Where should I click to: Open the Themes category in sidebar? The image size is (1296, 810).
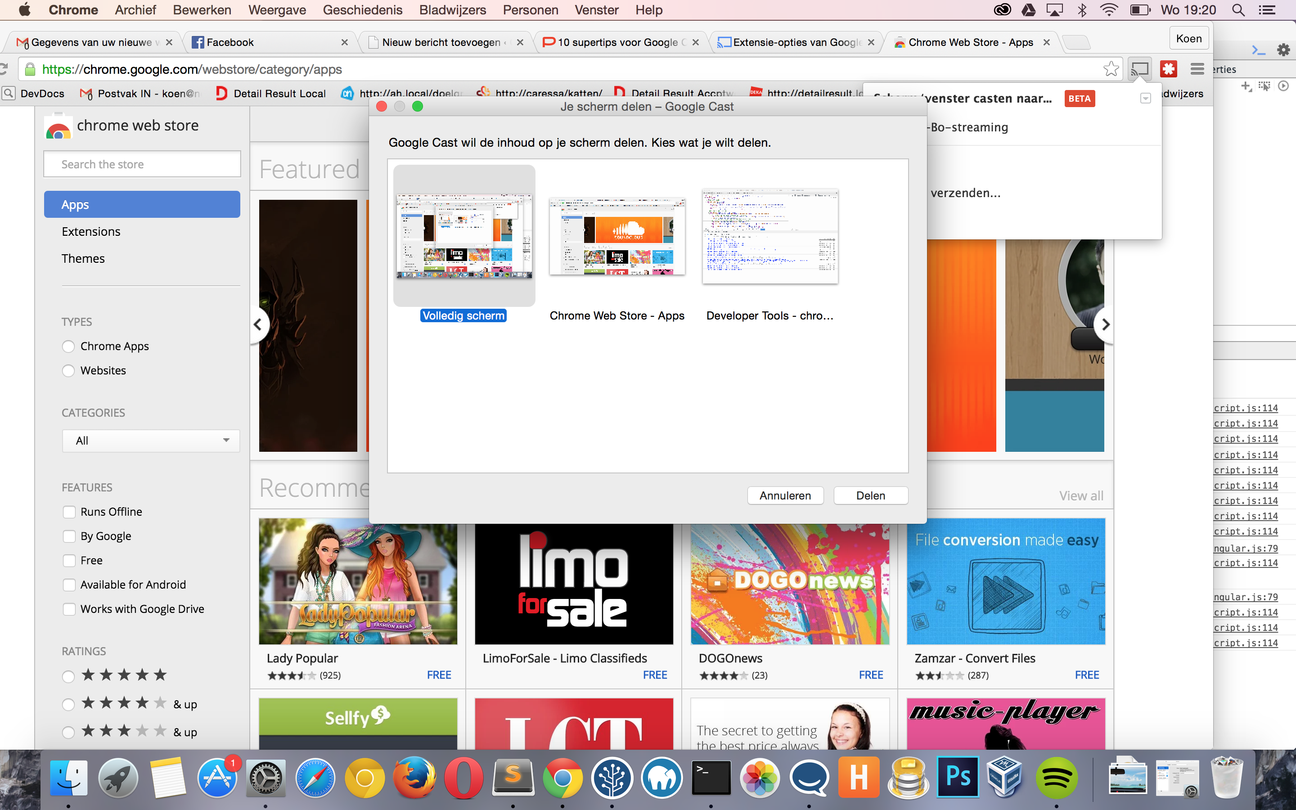click(83, 259)
